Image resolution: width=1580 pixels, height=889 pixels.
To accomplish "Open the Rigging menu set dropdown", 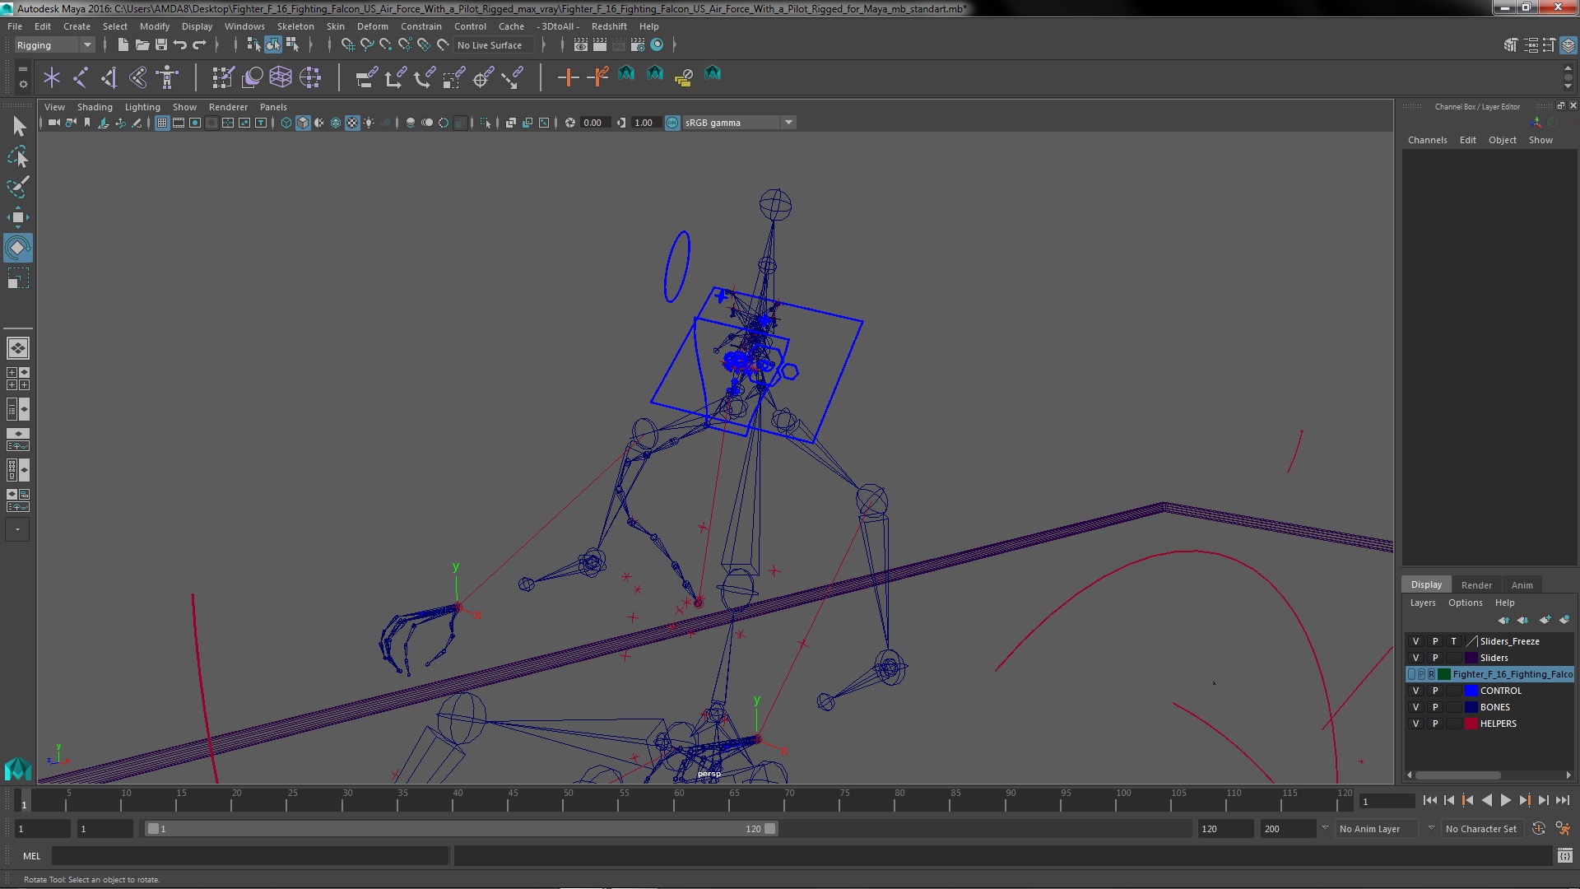I will (54, 45).
